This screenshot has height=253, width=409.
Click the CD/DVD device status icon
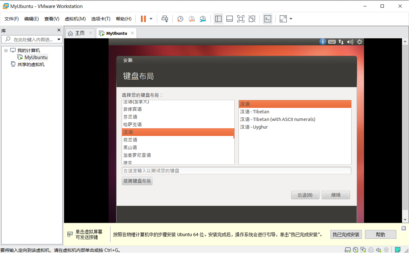(355, 250)
